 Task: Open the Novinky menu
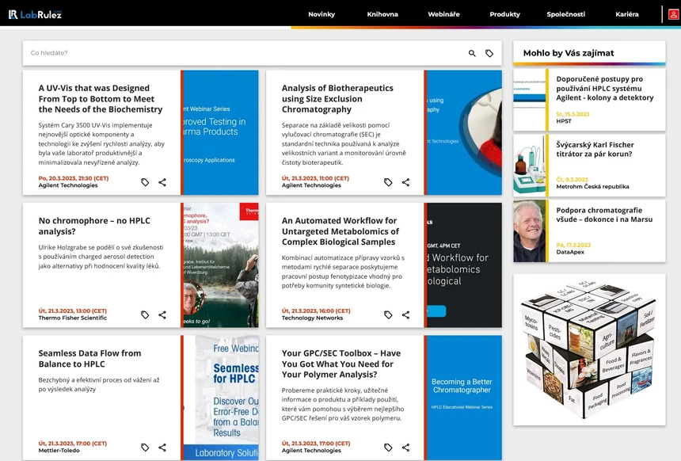coord(321,14)
